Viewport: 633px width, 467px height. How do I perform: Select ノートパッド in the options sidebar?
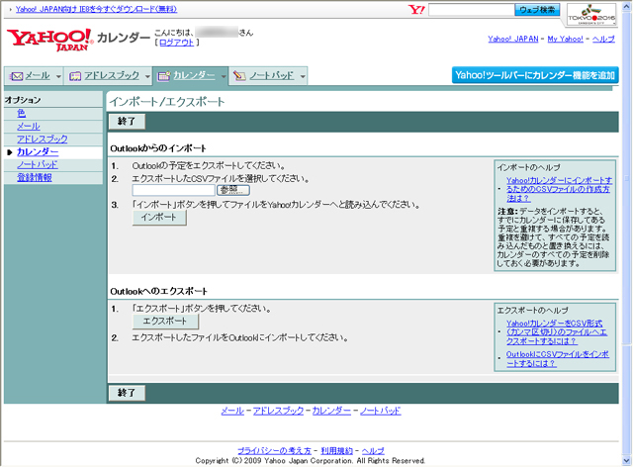[x=38, y=165]
